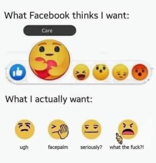The image size is (156, 163).
Task: Pick the Wow surprised reaction emoji
Action: pyautogui.click(x=101, y=72)
